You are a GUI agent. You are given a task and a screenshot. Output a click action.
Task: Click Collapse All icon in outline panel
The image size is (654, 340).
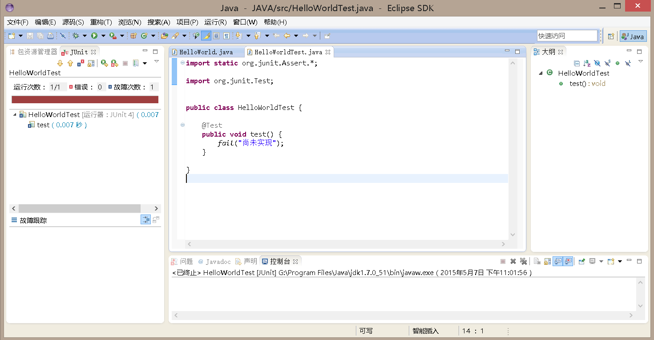tap(577, 63)
